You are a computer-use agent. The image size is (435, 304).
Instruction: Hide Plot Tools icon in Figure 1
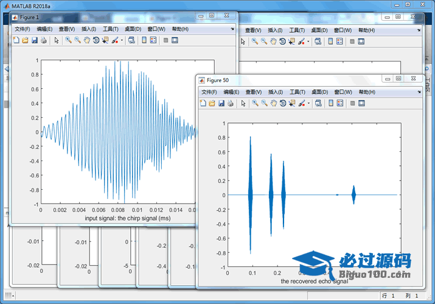pos(166,41)
